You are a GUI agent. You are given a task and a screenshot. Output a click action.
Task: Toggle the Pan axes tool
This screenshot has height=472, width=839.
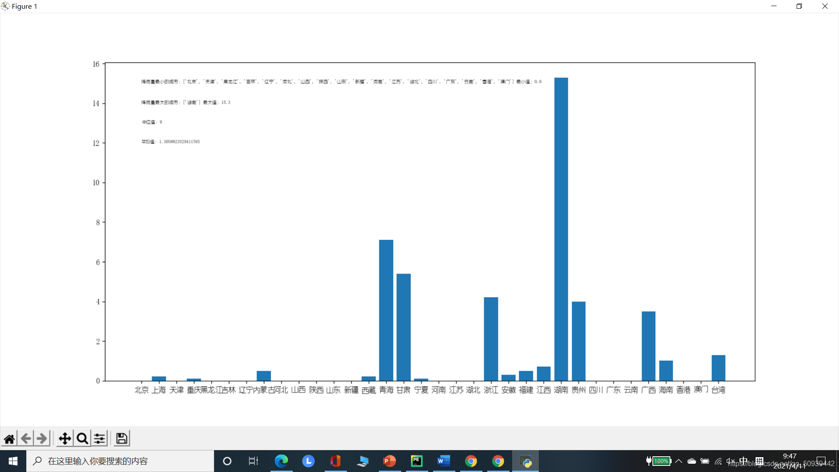[65, 438]
